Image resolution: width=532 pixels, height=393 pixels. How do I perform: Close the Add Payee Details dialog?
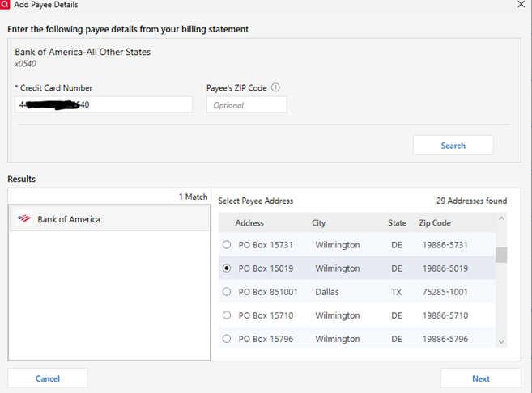tap(521, 4)
